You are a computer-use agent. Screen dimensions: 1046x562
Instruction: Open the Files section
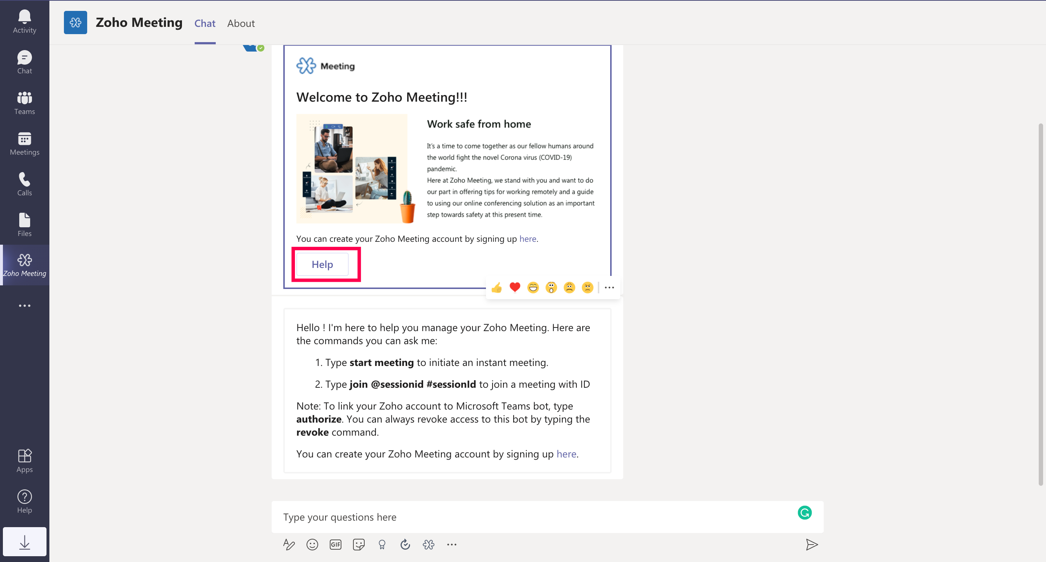coord(24,224)
